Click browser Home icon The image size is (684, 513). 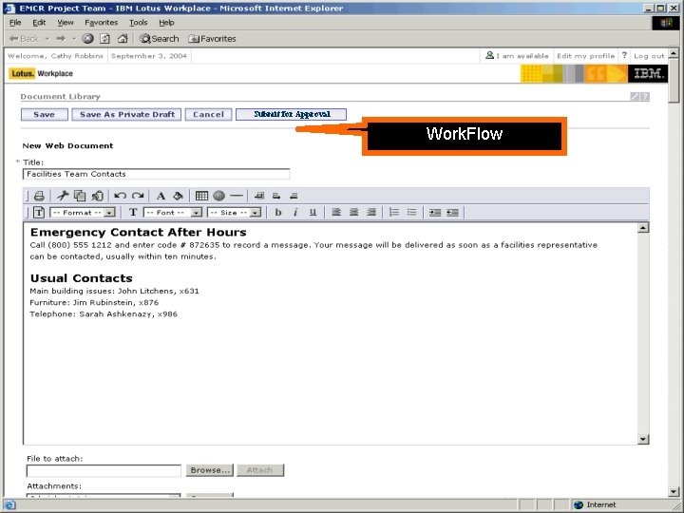[123, 39]
